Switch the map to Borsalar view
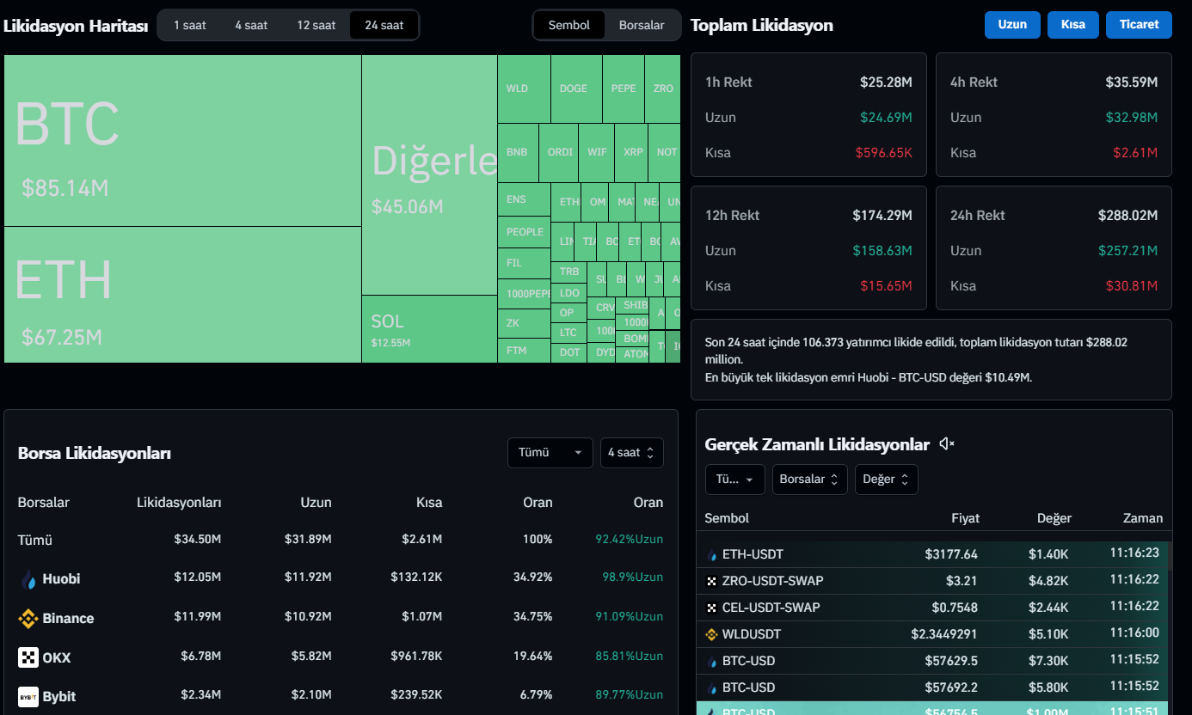 [642, 25]
